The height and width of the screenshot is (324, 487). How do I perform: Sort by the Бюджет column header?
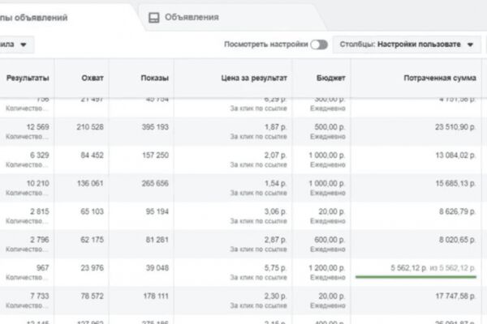click(331, 78)
